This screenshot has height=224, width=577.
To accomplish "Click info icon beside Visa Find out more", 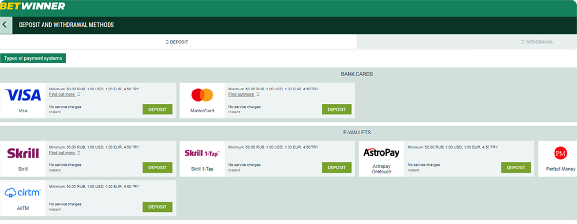I will [x=79, y=94].
